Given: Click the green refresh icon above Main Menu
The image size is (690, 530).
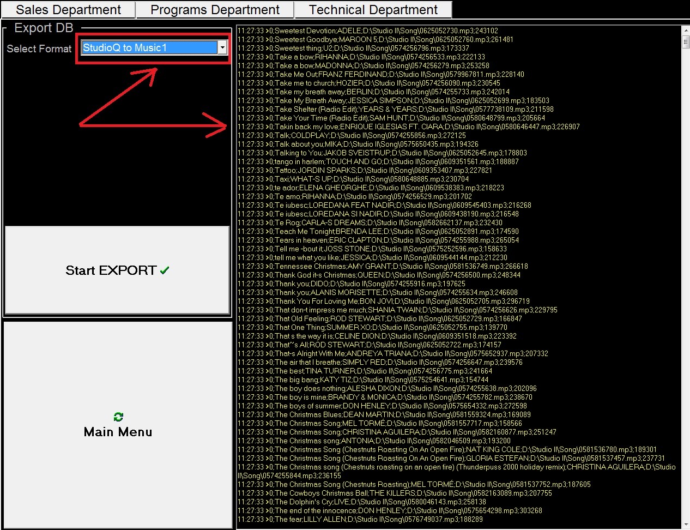Looking at the screenshot, I should tap(118, 417).
